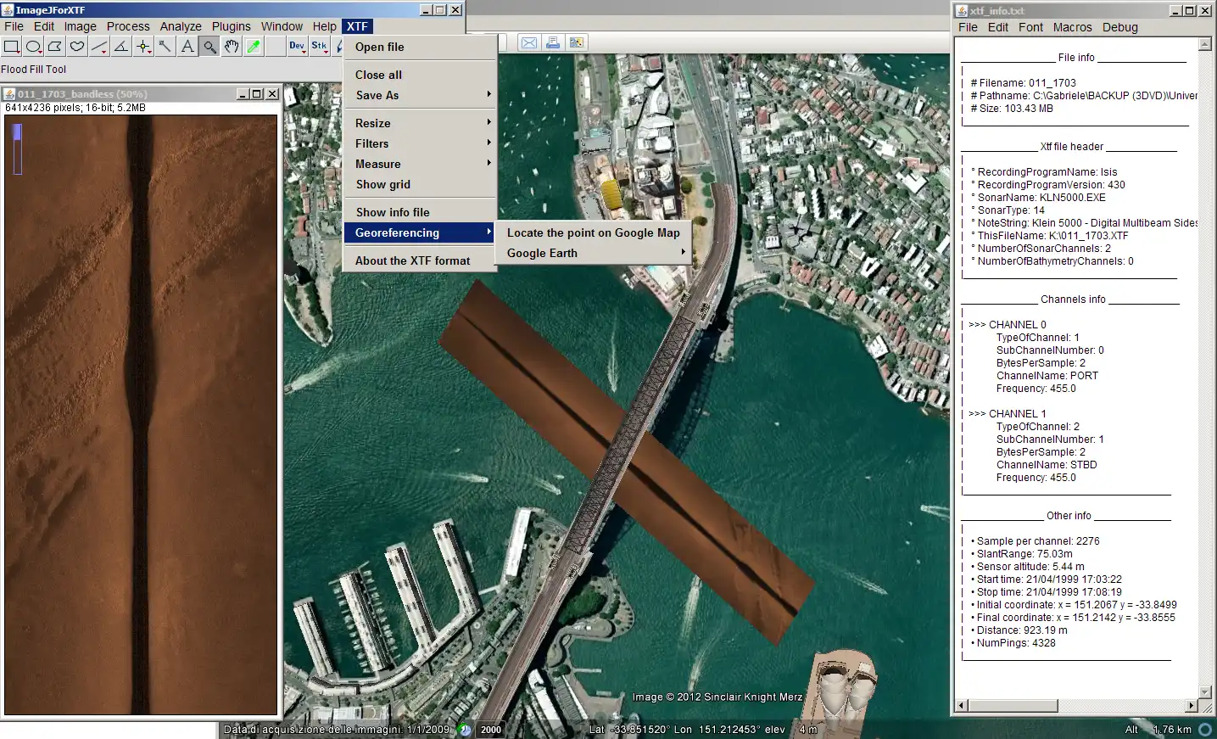Select the Wand tracing tool
Screen dimensions: 1217x739
click(x=165, y=47)
